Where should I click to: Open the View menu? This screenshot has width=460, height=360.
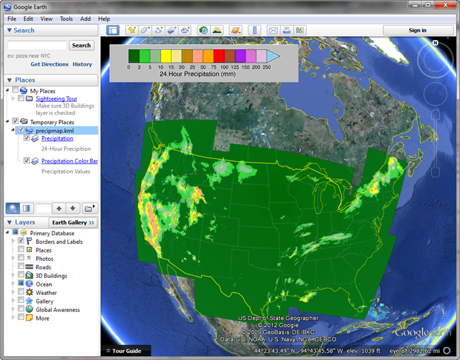46,19
